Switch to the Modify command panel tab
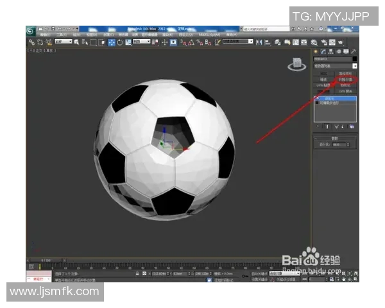The image size is (385, 308). click(x=323, y=51)
